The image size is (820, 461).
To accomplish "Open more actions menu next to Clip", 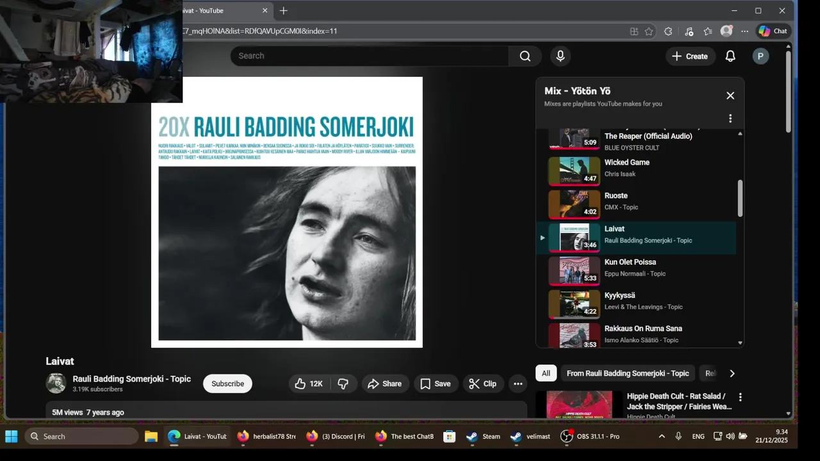I will pos(518,384).
